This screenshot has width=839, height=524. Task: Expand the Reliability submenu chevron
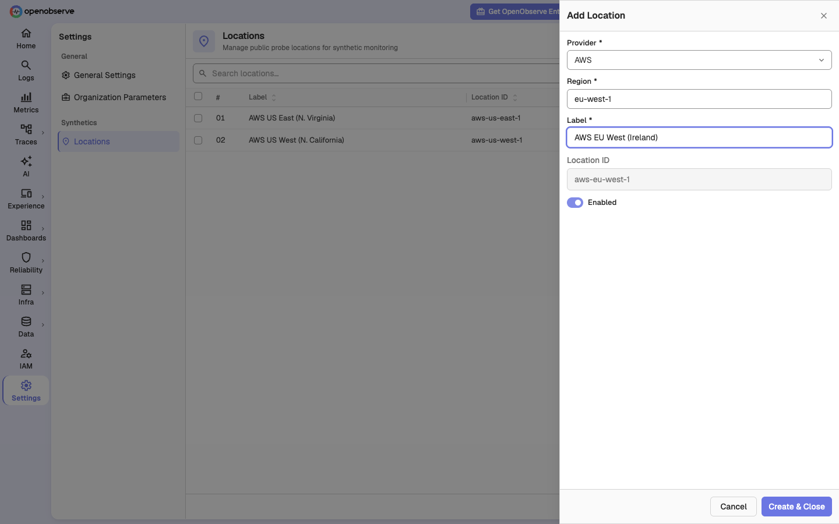point(43,261)
